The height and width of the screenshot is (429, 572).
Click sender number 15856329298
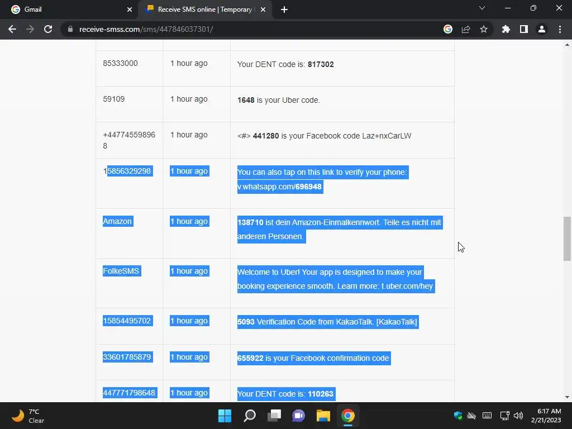(127, 171)
